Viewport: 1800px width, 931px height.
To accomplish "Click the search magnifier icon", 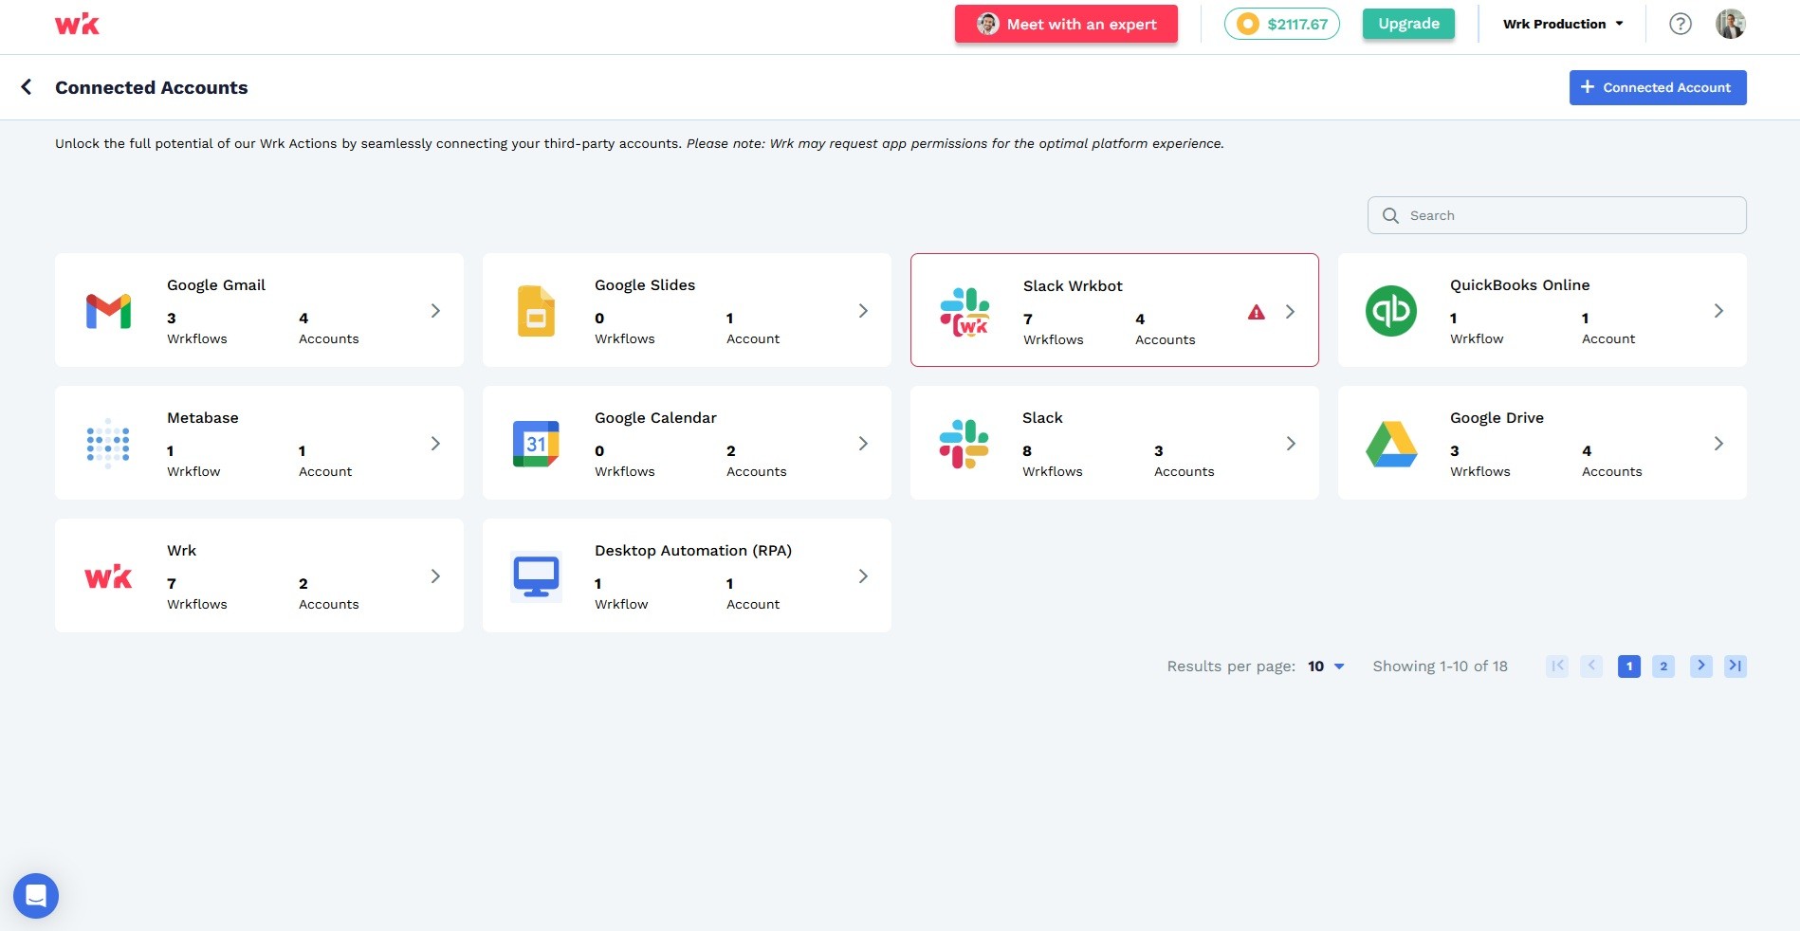I will click(1390, 215).
